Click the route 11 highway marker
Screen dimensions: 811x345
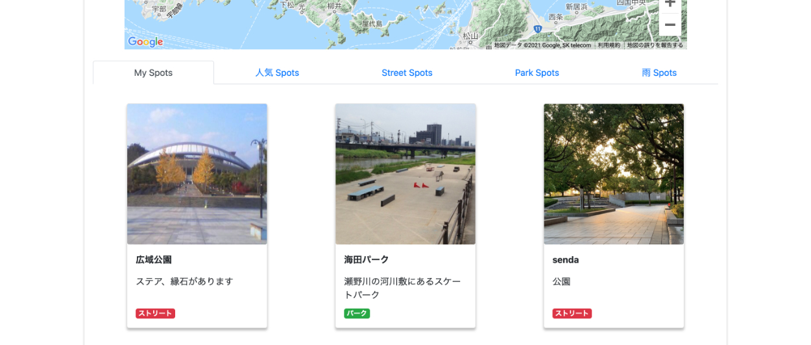click(x=537, y=29)
